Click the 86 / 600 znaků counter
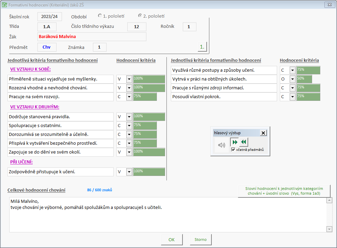 [x=99, y=190]
